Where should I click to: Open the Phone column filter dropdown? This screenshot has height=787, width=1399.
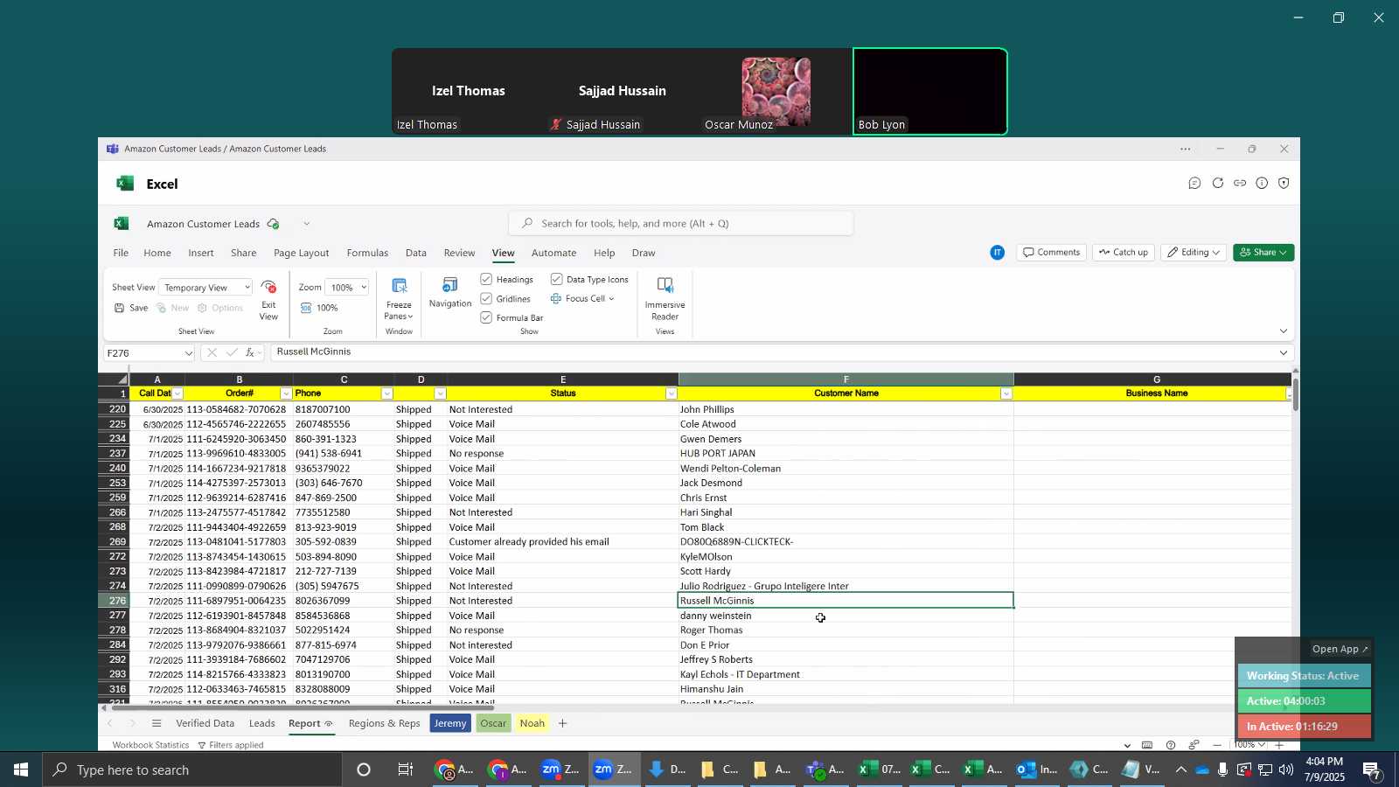tap(387, 393)
